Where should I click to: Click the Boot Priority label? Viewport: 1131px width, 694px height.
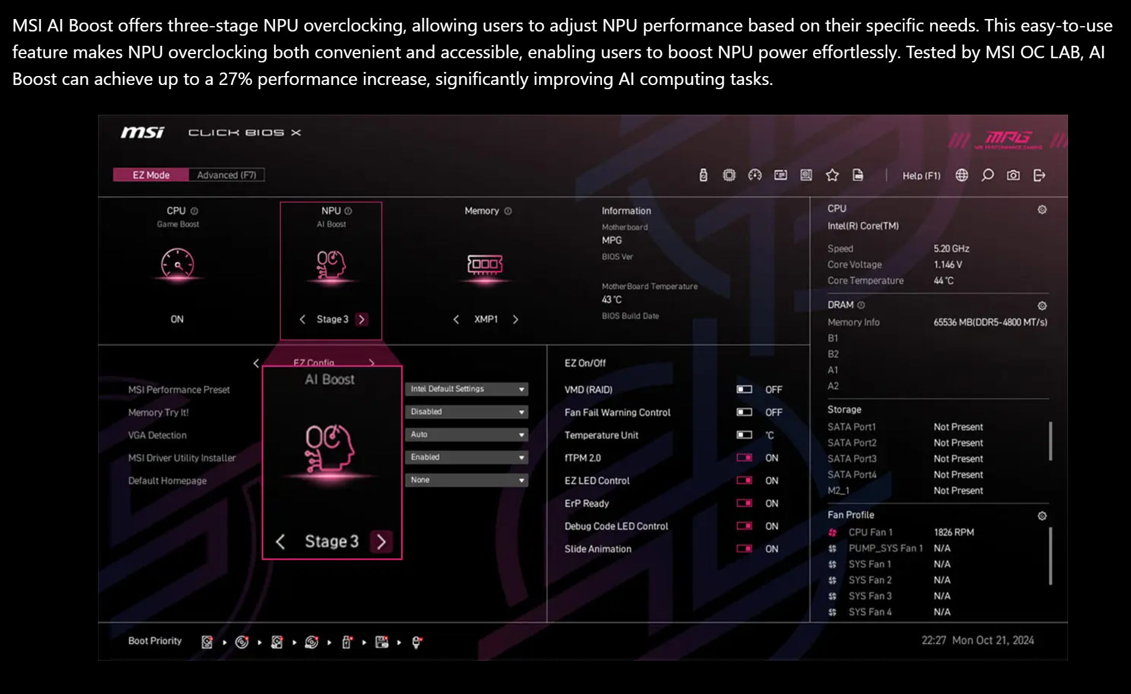(155, 641)
